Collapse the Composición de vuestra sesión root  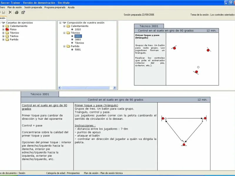click(x=60, y=23)
